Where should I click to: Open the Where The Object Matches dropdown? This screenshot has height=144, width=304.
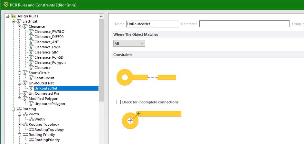tap(129, 43)
